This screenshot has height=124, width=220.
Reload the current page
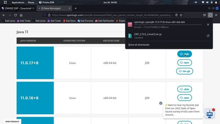tap(15, 15)
